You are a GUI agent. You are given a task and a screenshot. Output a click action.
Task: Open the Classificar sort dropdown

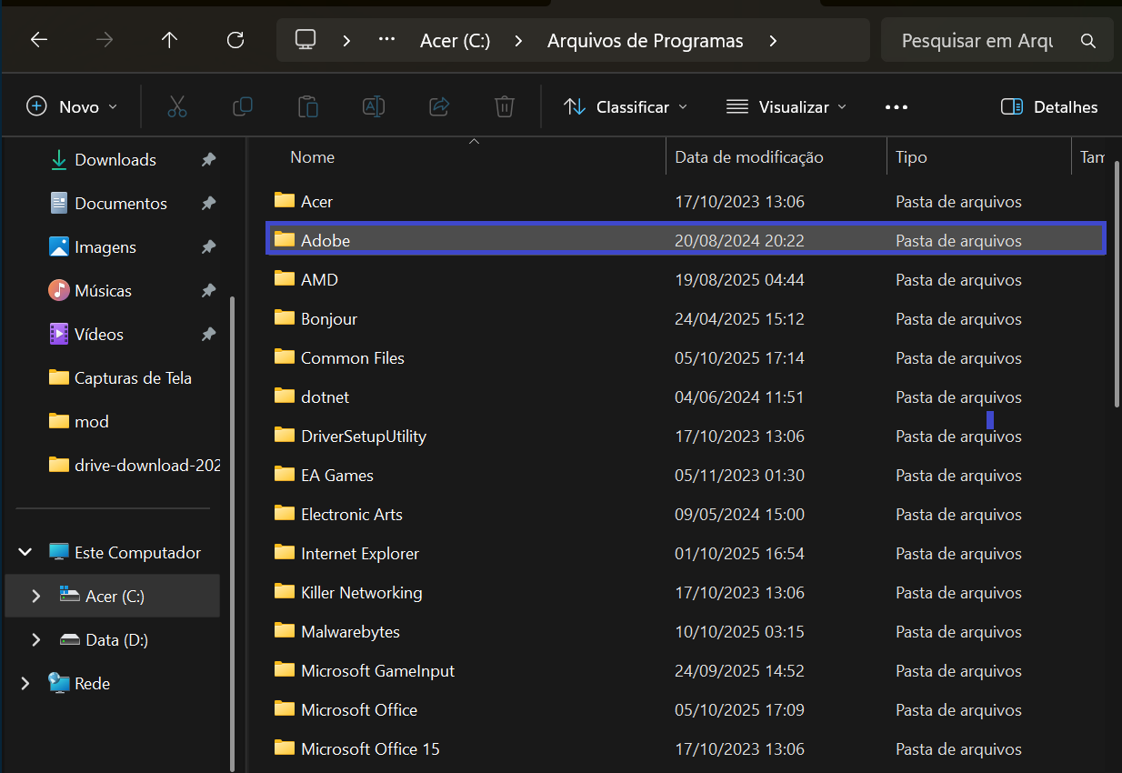point(626,107)
